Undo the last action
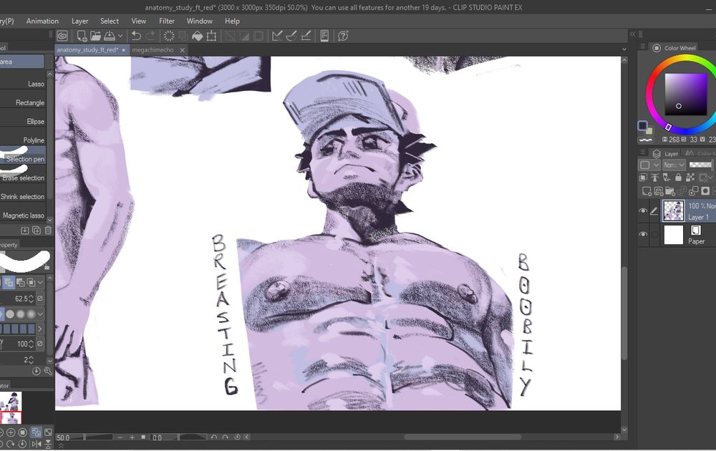 click(x=135, y=36)
